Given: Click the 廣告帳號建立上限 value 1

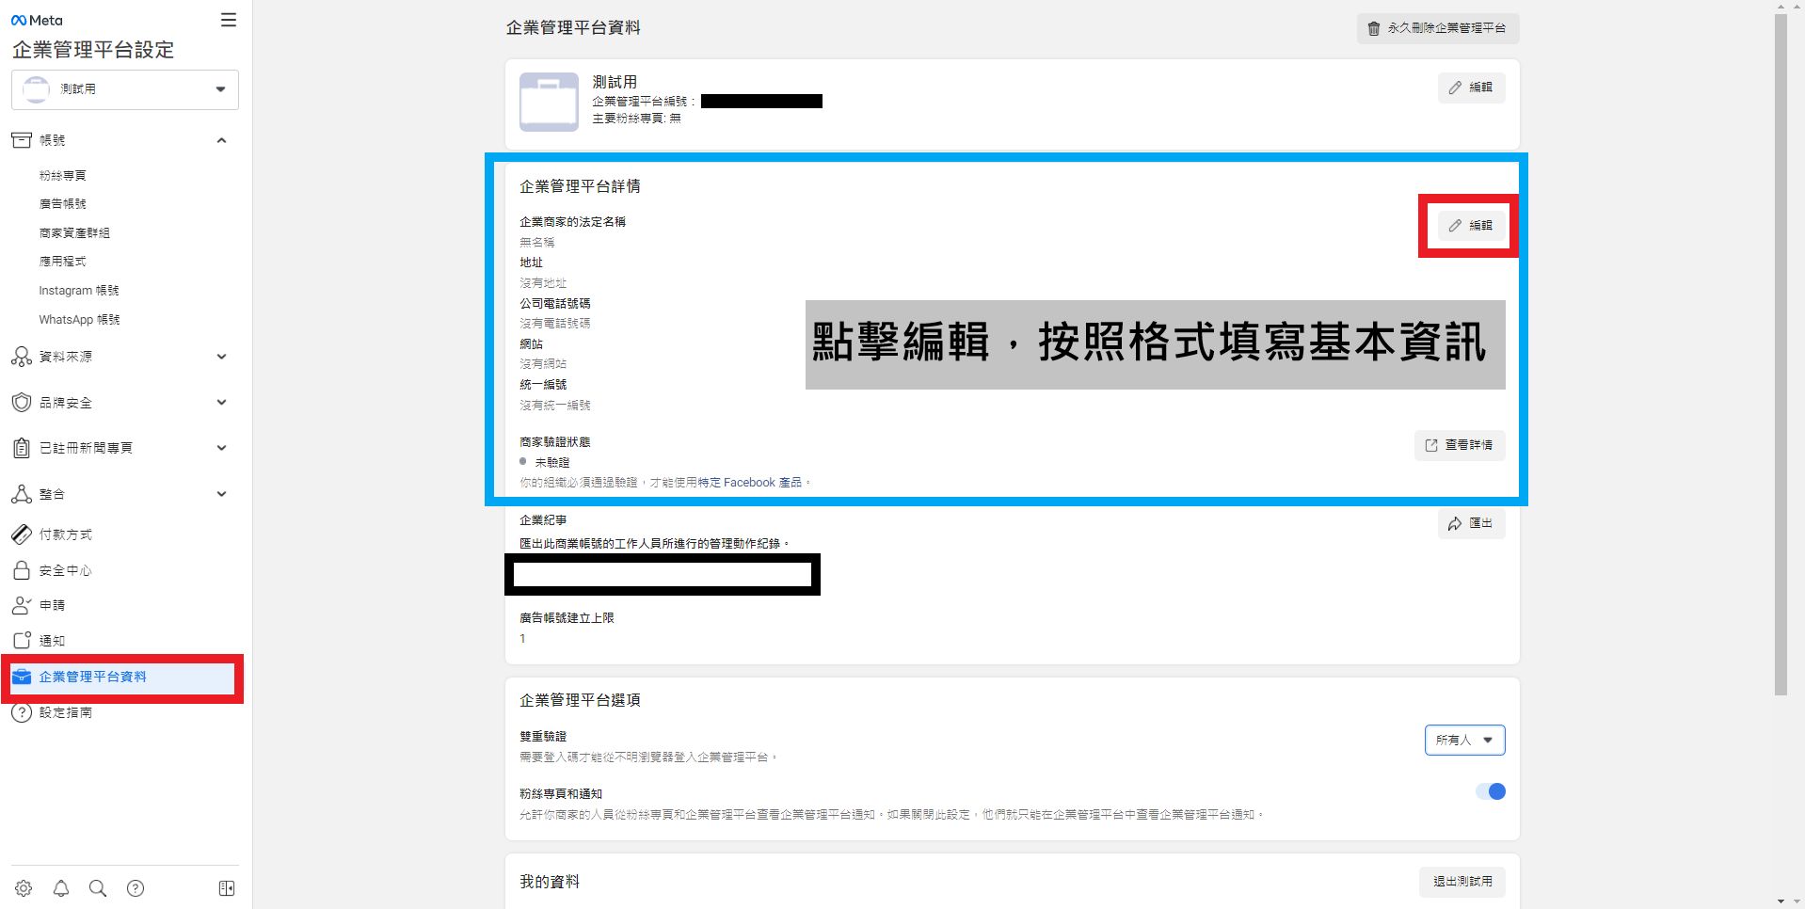Looking at the screenshot, I should coord(523,639).
